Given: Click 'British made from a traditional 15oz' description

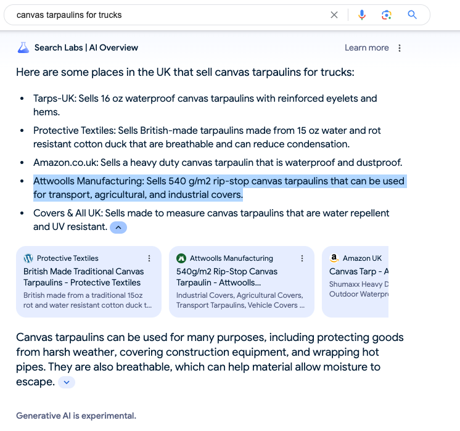Looking at the screenshot, I should [88, 300].
